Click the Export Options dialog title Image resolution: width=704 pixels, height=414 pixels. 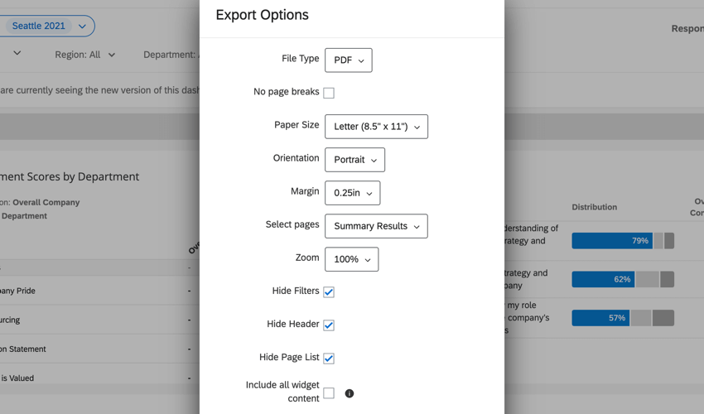pos(262,15)
